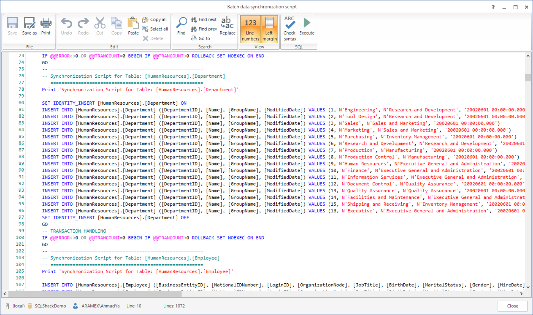The image size is (533, 315).
Task: Click right arrow of horizontal scrollbar
Action: point(521,294)
